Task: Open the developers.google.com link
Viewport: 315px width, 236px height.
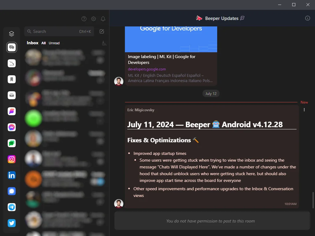Action: point(147,69)
